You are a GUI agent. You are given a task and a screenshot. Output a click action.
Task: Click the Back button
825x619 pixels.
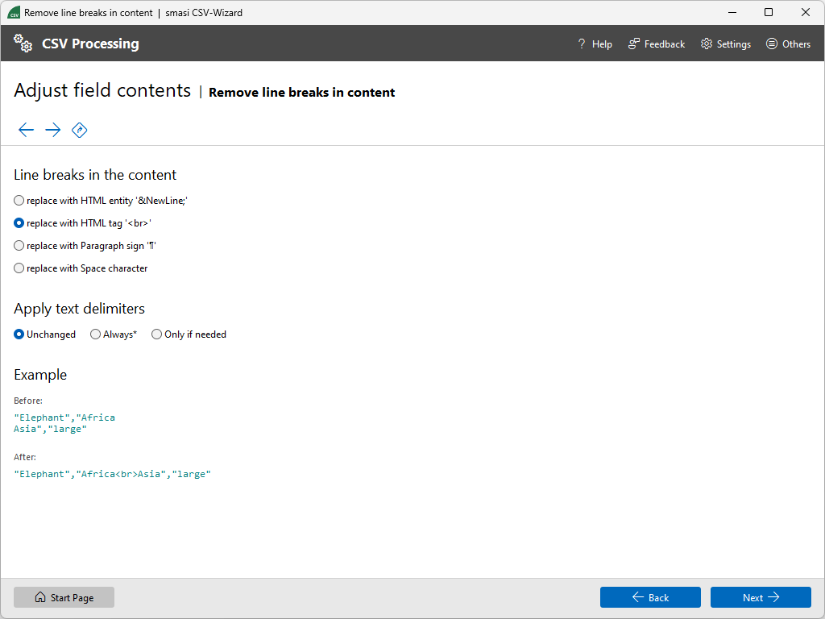point(650,597)
